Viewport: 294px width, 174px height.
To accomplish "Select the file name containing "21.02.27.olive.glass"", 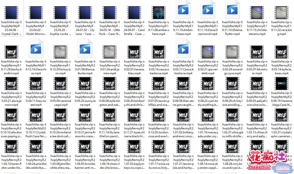I will [232, 130].
